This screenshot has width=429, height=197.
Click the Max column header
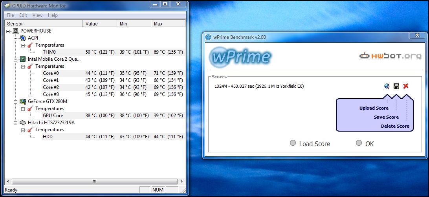point(168,24)
